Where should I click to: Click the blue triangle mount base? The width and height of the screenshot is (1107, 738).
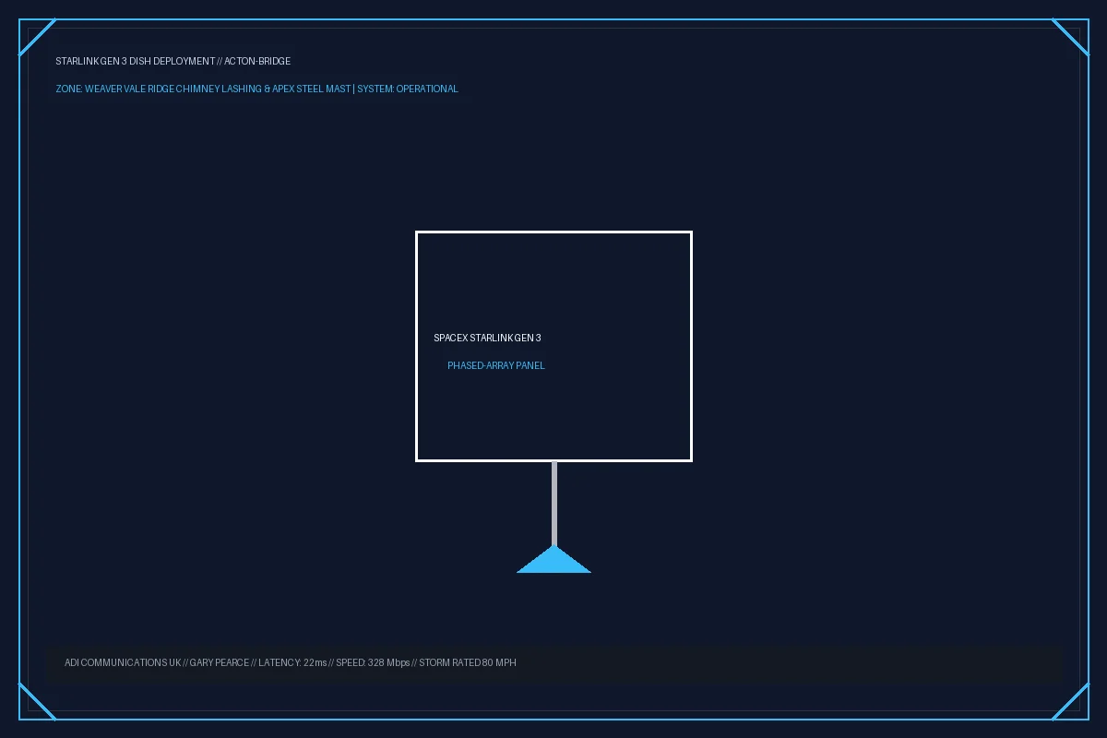click(x=553, y=560)
